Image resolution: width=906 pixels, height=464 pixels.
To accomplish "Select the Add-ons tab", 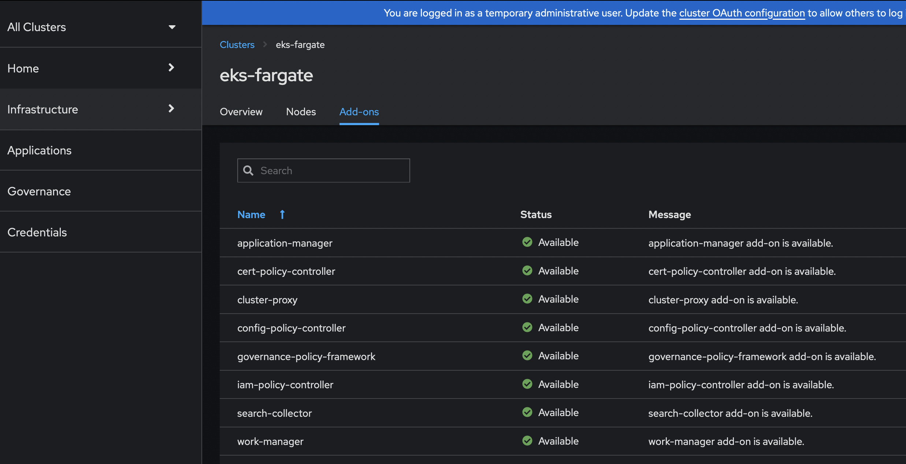I will (359, 112).
